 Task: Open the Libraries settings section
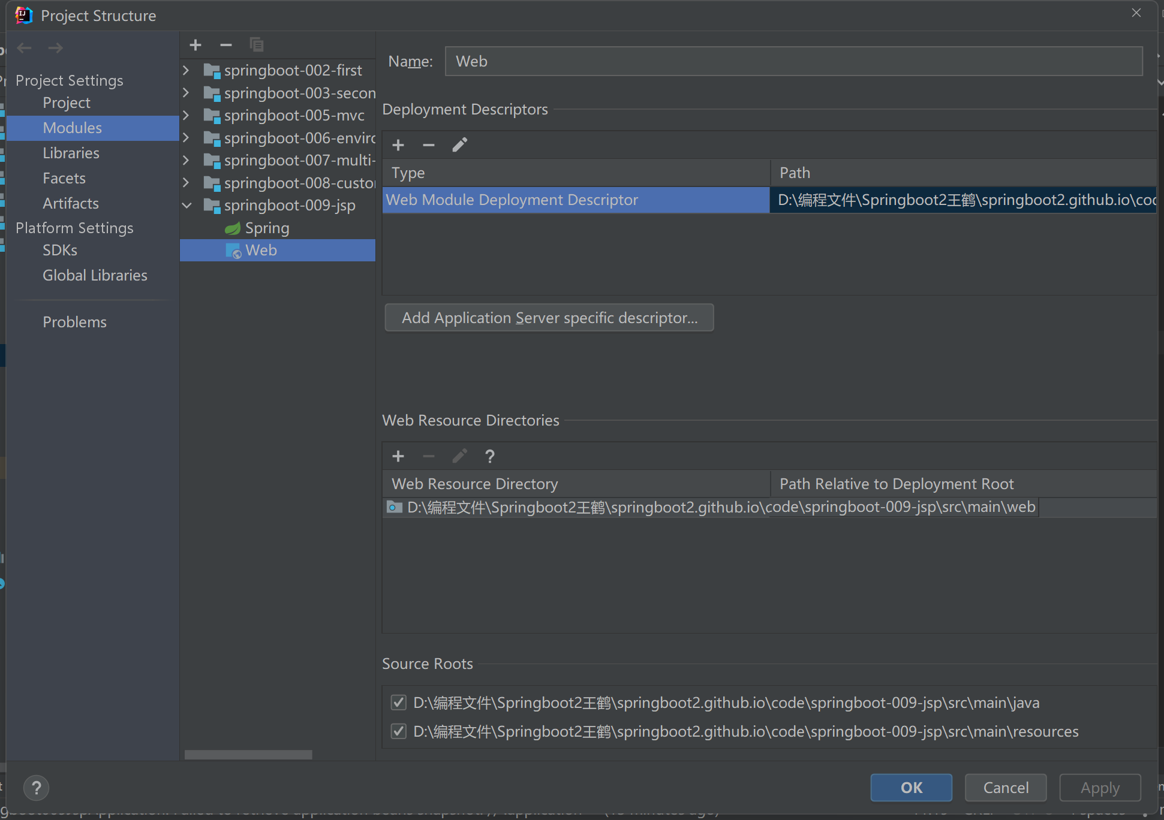[x=71, y=153]
